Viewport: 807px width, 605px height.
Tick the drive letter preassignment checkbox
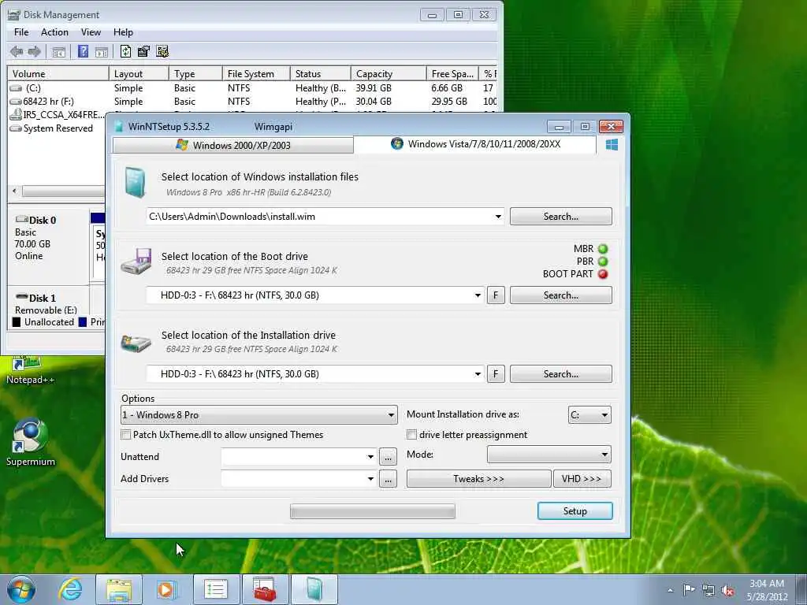click(x=411, y=435)
